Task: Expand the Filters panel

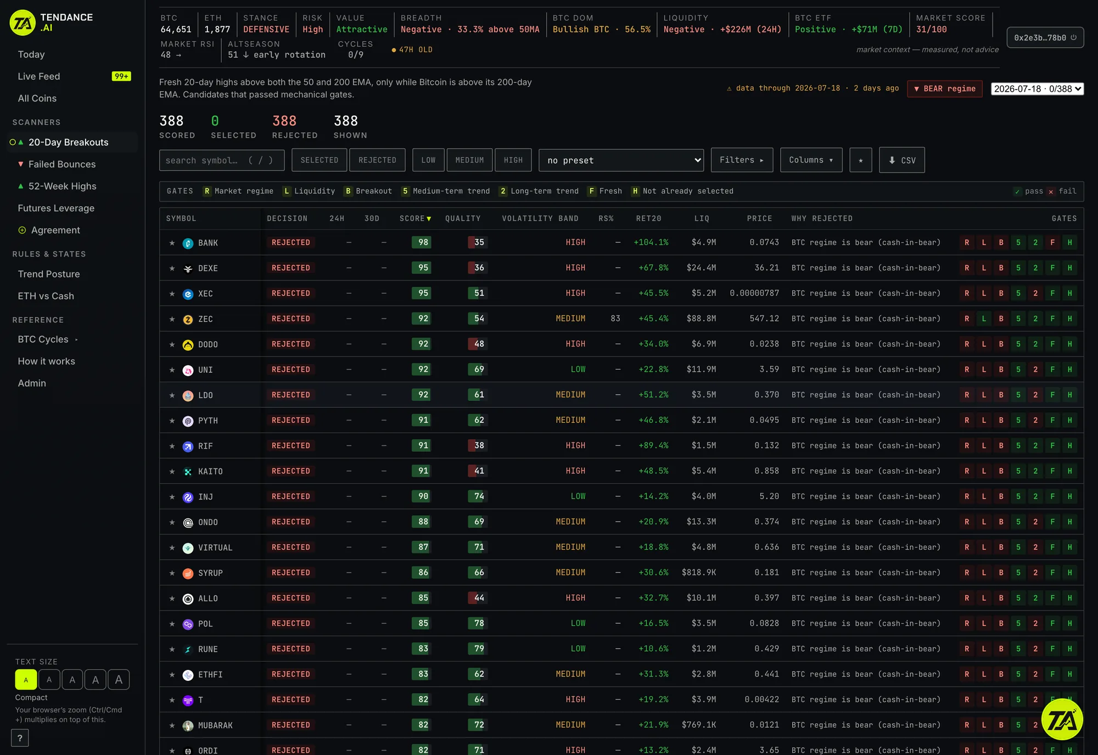Action: (x=742, y=160)
